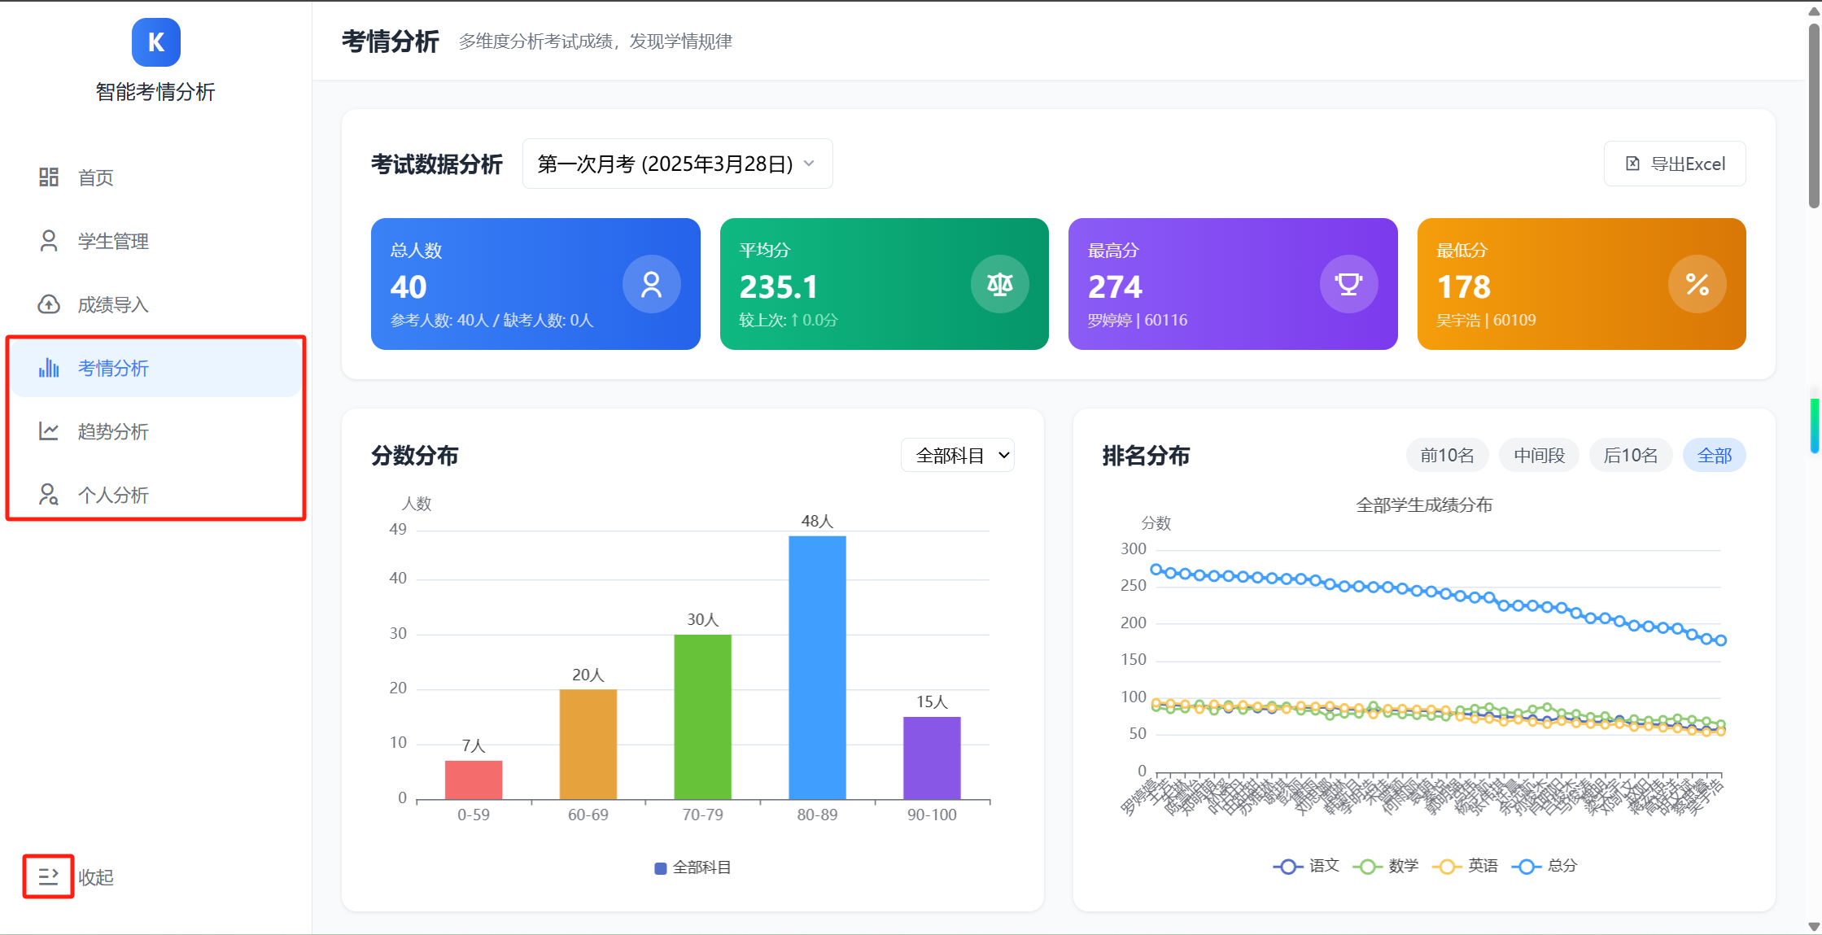The height and width of the screenshot is (935, 1822).
Task: Select the 前10名 ranking filter
Action: (x=1447, y=455)
